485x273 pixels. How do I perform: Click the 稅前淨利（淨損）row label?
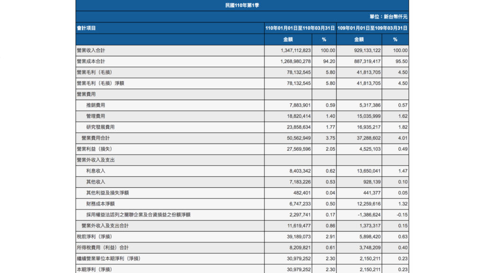(94, 237)
